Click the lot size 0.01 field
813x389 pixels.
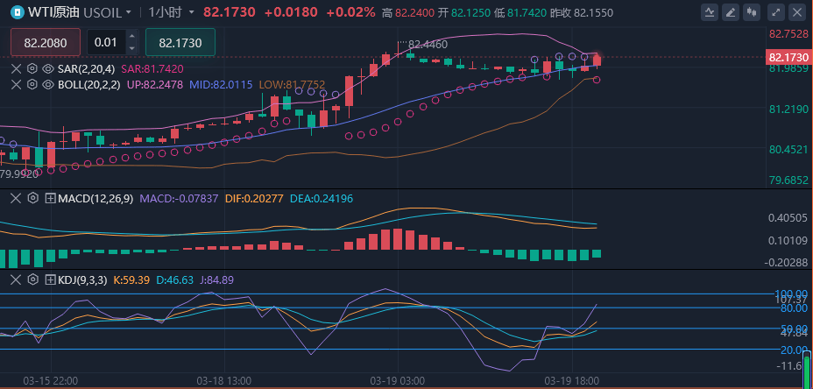click(106, 42)
